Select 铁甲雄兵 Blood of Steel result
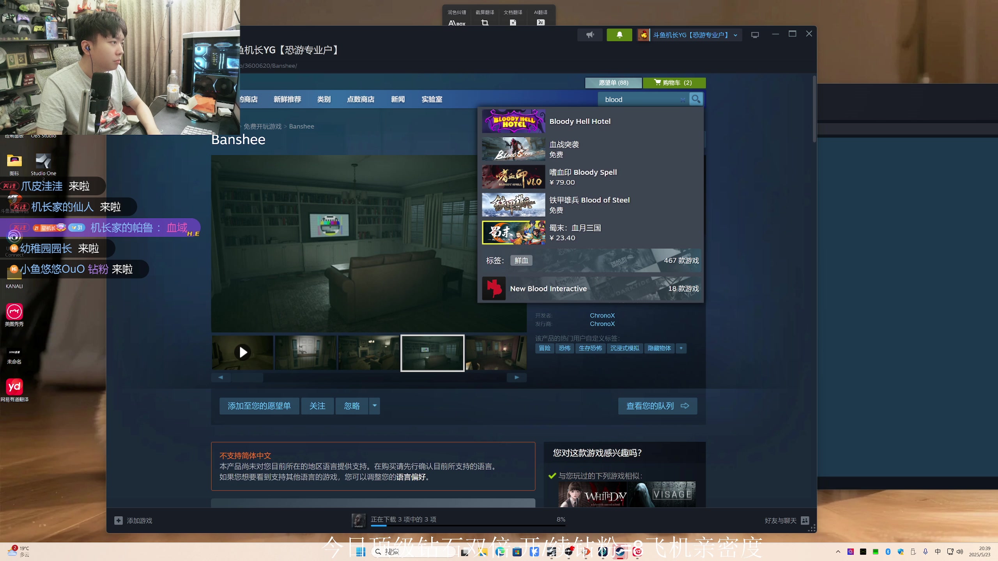The height and width of the screenshot is (561, 998). pyautogui.click(x=591, y=205)
